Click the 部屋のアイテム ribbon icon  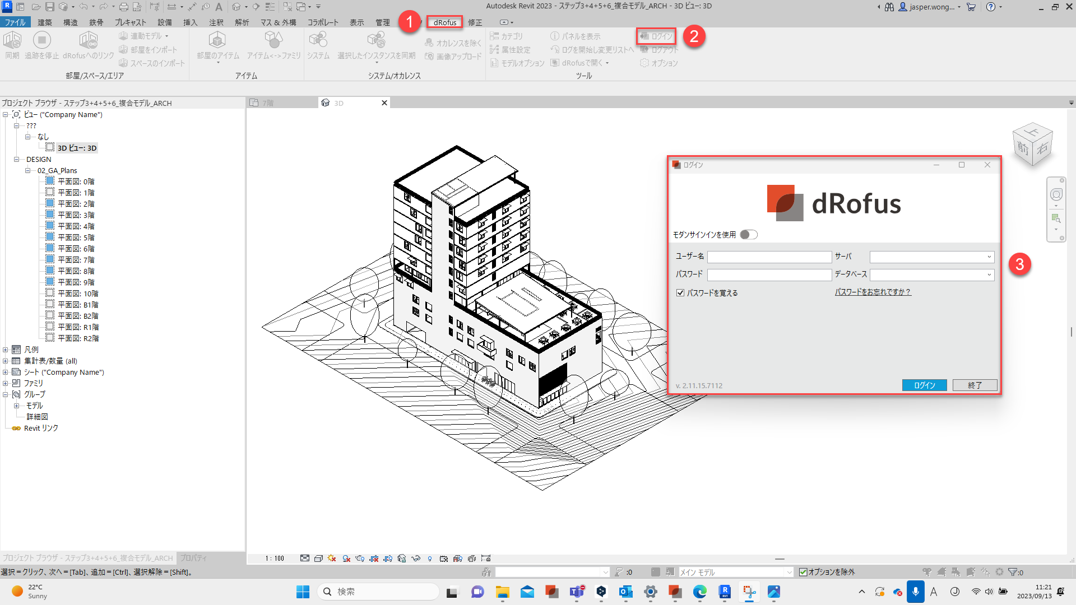217,41
